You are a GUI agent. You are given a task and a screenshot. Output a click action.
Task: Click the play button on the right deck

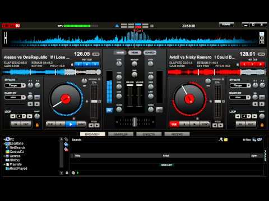pos(194,124)
